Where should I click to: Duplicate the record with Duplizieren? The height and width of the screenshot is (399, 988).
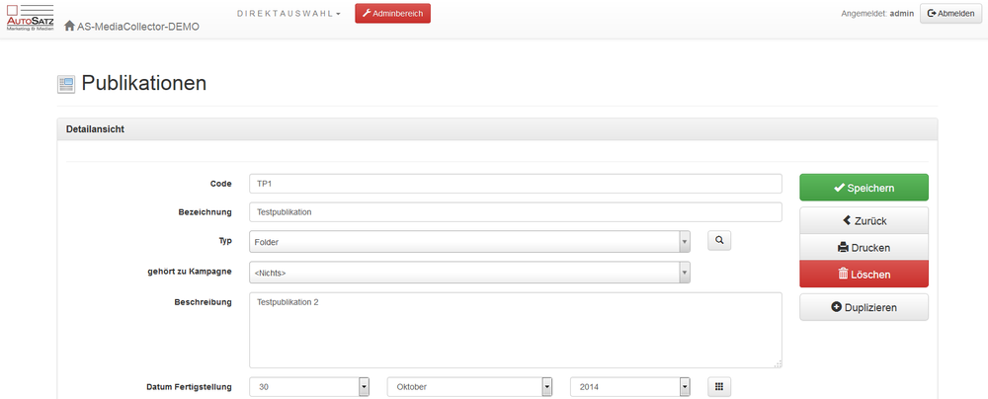coord(864,307)
